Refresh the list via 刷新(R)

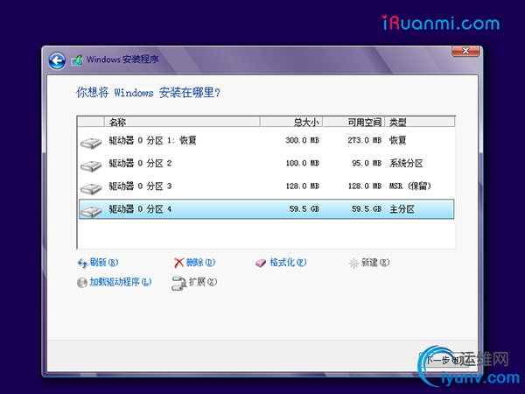tap(104, 263)
